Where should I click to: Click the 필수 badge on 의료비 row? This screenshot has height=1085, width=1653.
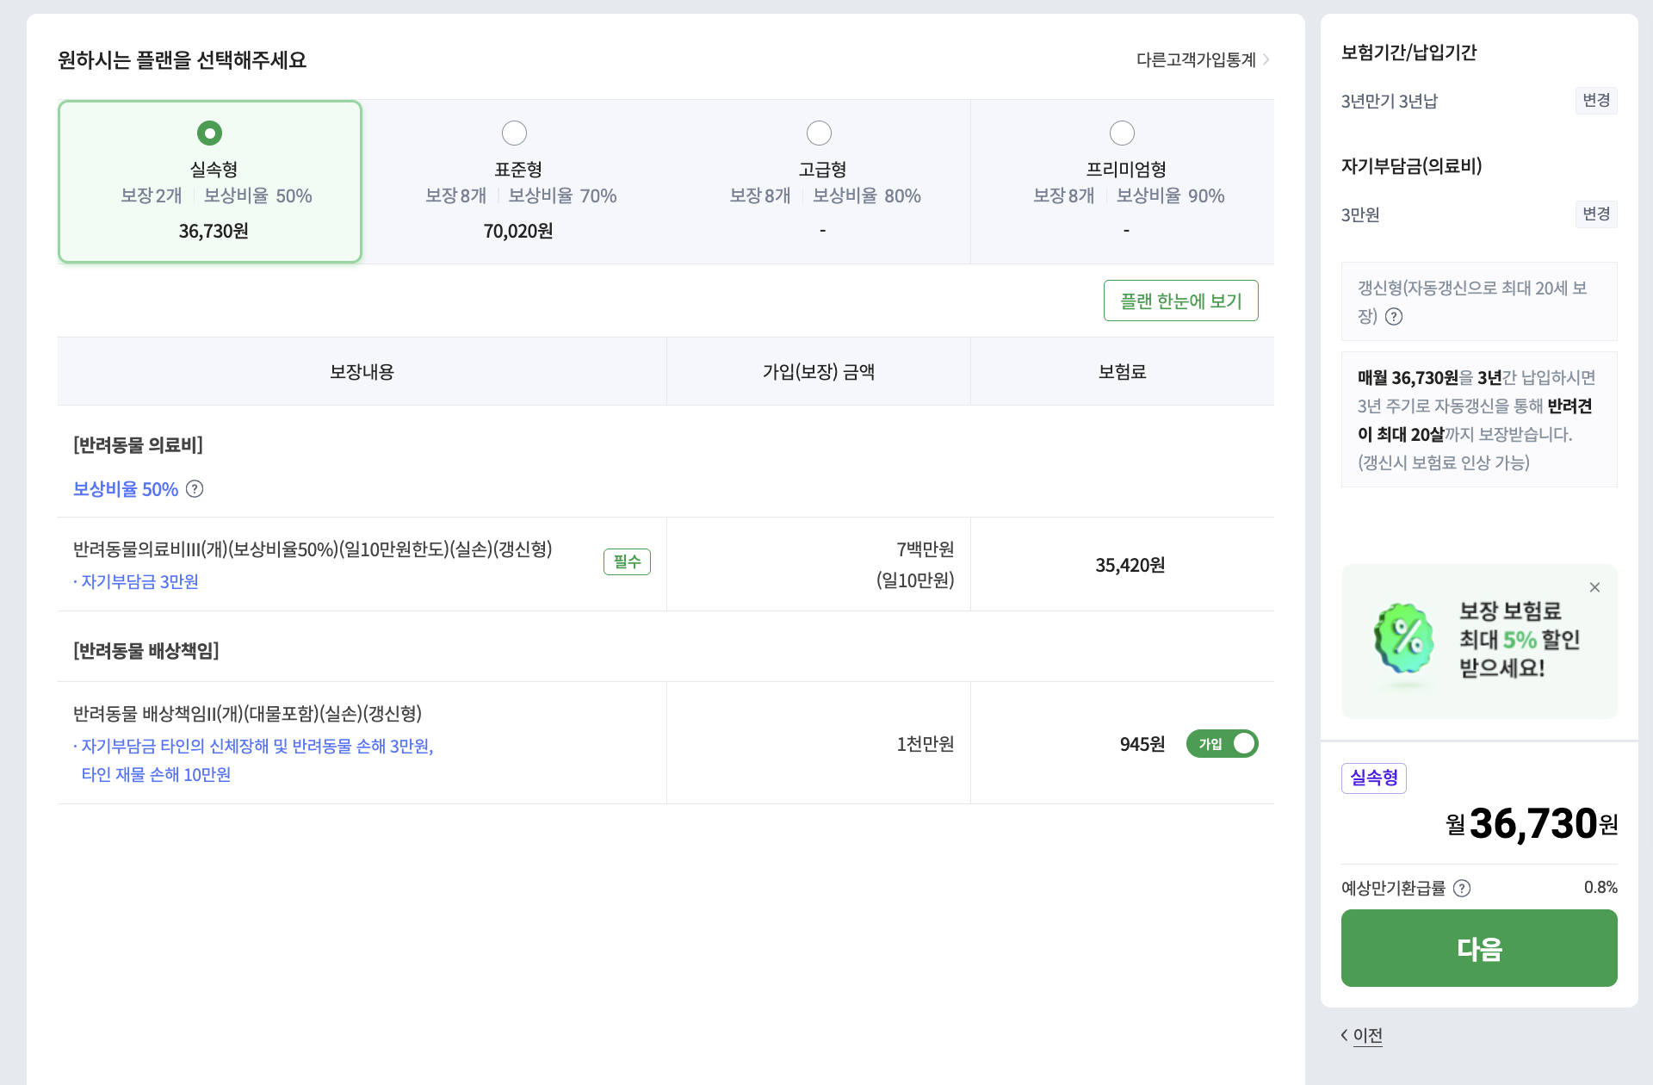pyautogui.click(x=627, y=562)
